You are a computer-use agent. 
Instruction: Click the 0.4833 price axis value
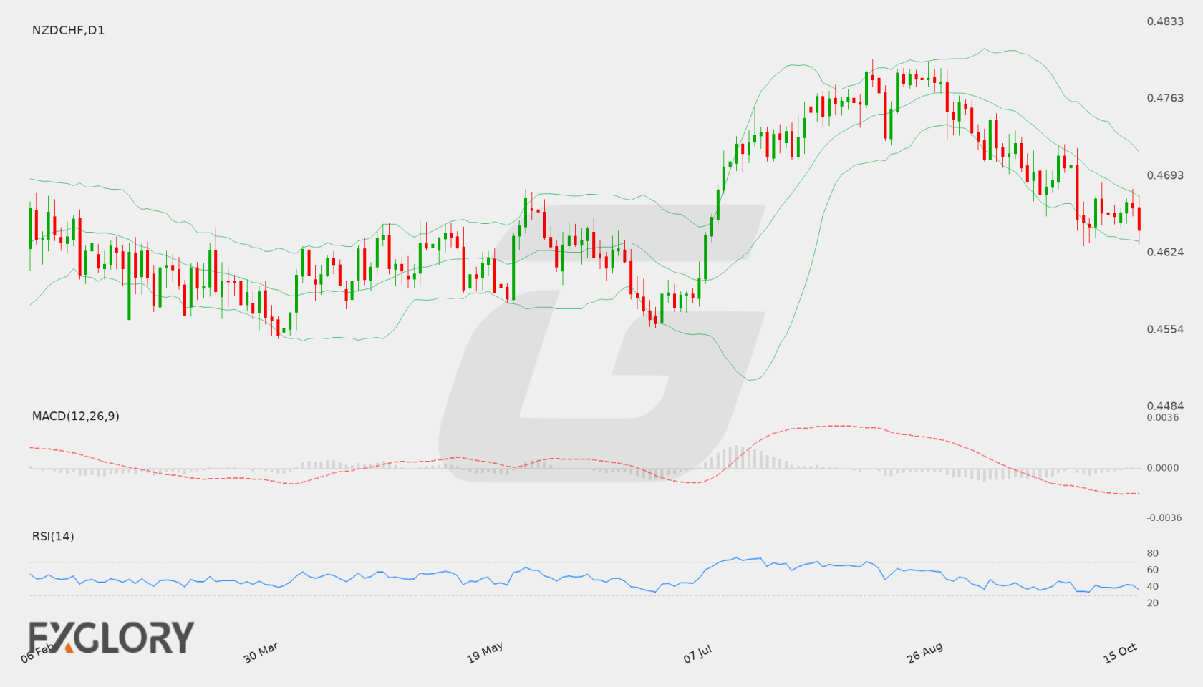[1165, 21]
